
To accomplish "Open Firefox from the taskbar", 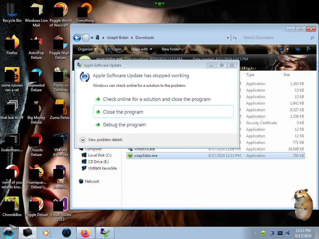I will (x=85, y=233).
